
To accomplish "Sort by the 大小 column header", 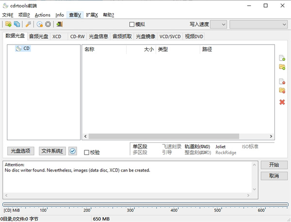I will (x=141, y=49).
